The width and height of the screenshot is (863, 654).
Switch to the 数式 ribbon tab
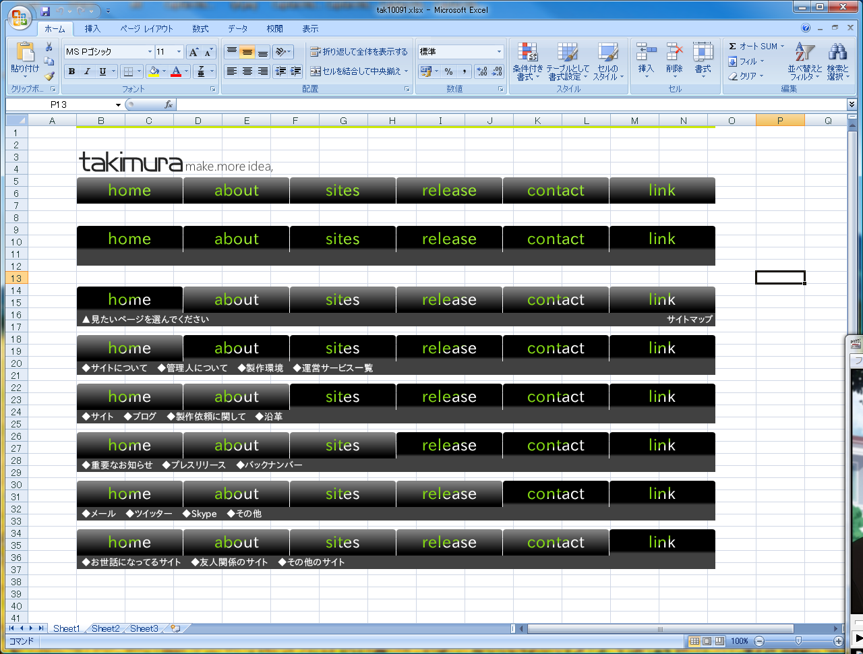(x=200, y=29)
